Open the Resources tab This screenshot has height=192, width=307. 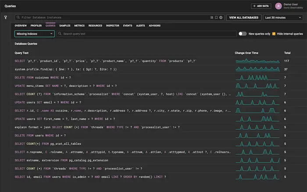(x=95, y=25)
